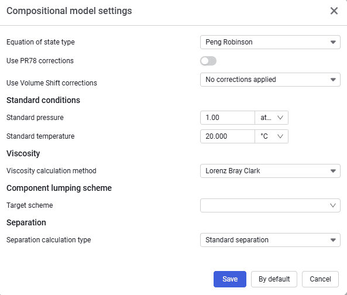
Task: Click the Equation of state type label
Action: (x=40, y=42)
